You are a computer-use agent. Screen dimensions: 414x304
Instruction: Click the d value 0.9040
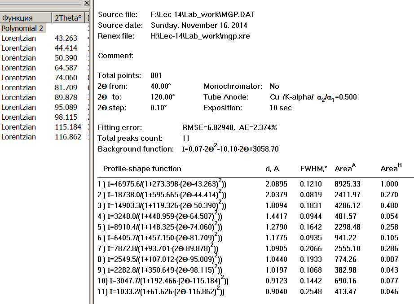(276, 291)
